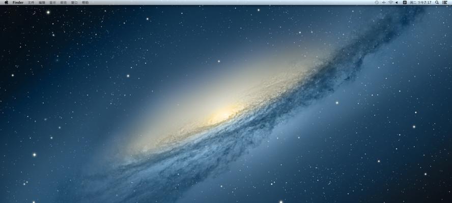Open Notification Center list icon
452x203 pixels.
445,3
